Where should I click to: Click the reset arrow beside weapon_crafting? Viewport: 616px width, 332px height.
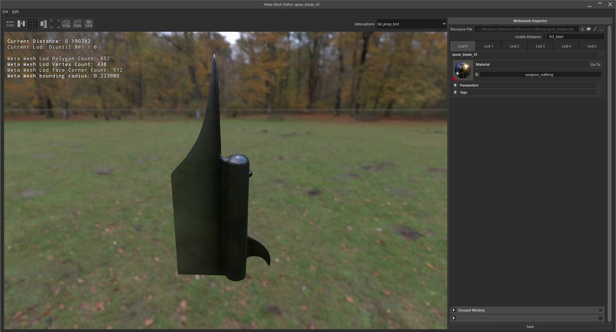pos(476,74)
